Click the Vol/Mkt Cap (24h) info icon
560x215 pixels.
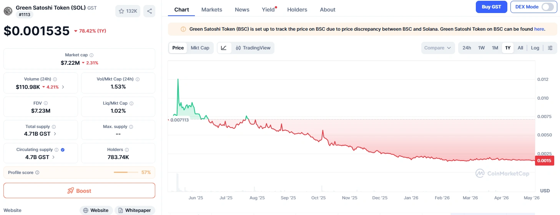point(138,79)
